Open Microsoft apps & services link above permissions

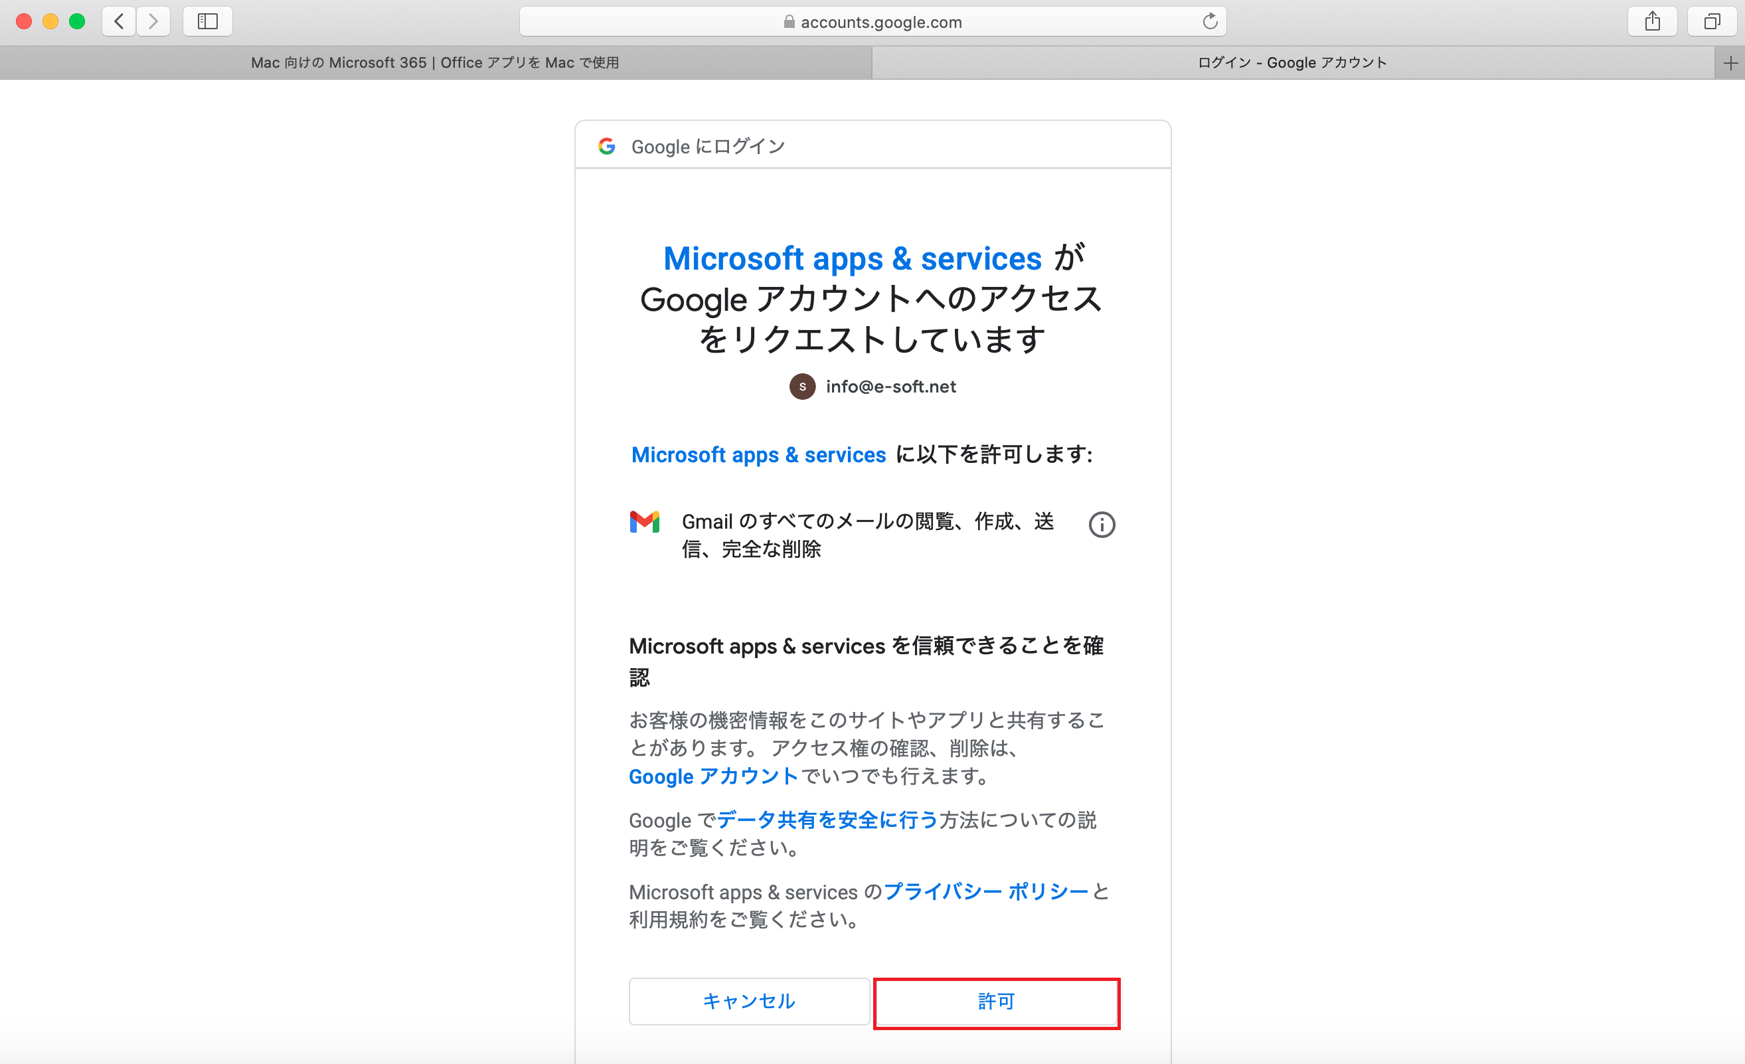758,455
